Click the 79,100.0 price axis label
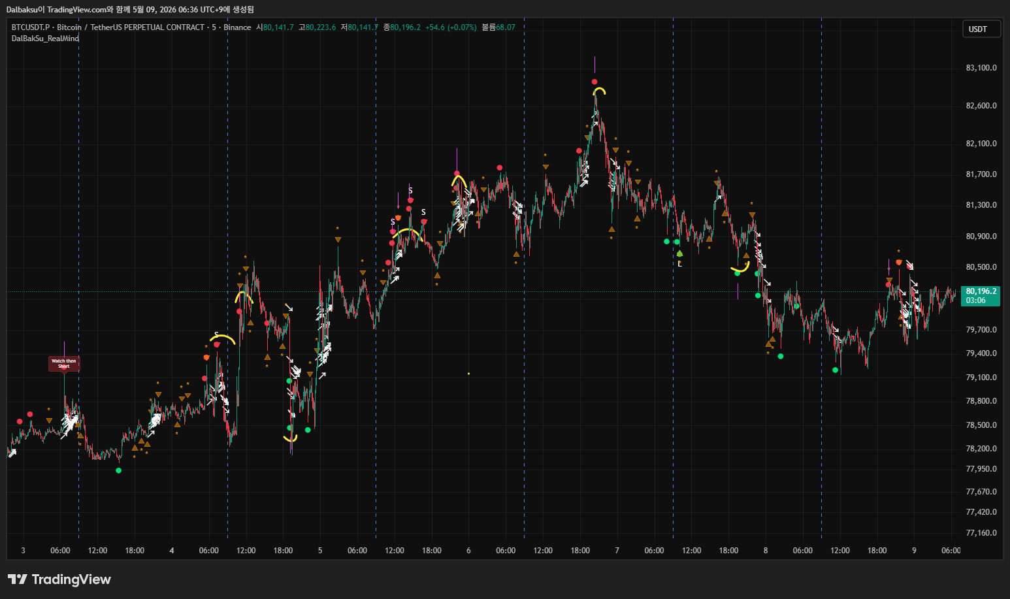Screen dimensions: 1010x599 coord(981,378)
